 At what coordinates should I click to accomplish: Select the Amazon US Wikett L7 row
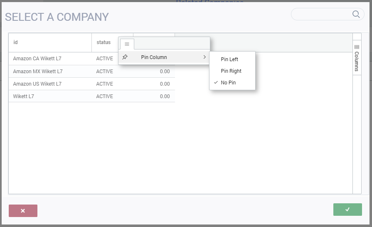click(x=91, y=84)
